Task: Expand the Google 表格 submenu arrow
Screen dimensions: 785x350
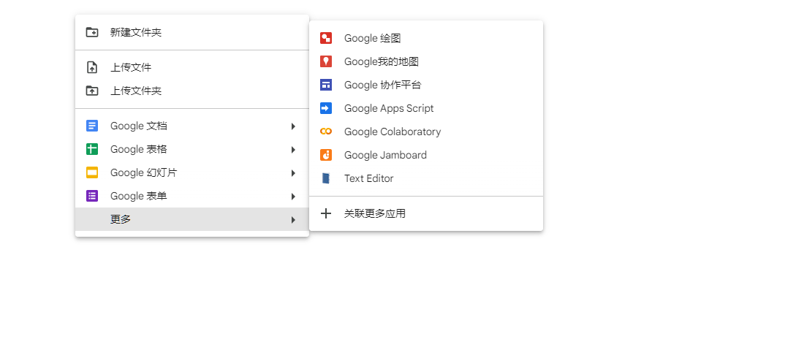Action: pyautogui.click(x=293, y=150)
